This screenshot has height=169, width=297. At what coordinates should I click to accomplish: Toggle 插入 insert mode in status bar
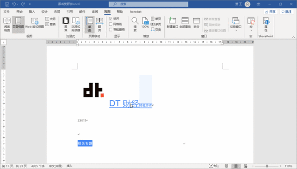69,166
